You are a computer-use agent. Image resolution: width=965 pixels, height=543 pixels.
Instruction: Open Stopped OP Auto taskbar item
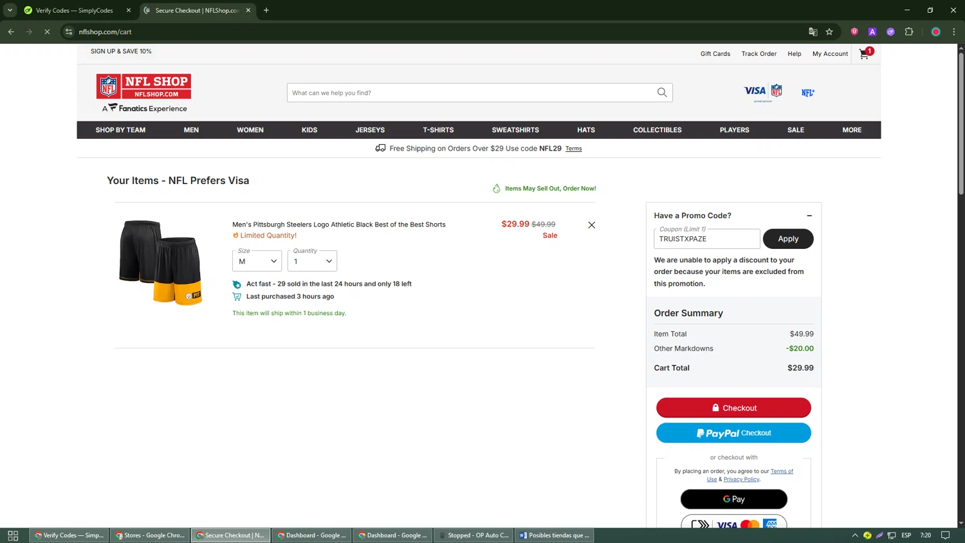pos(473,535)
